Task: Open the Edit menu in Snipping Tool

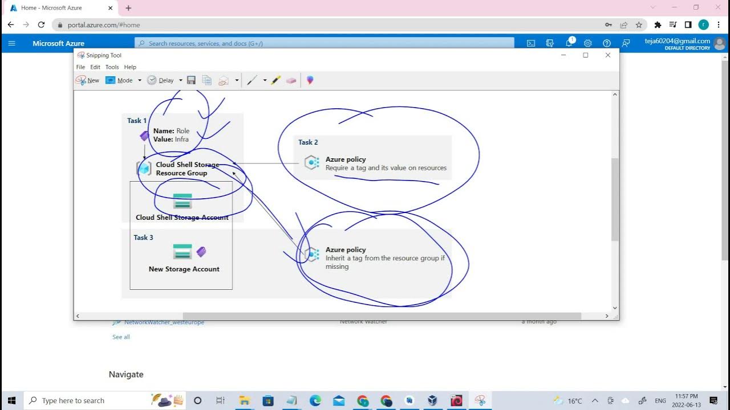Action: click(x=95, y=67)
